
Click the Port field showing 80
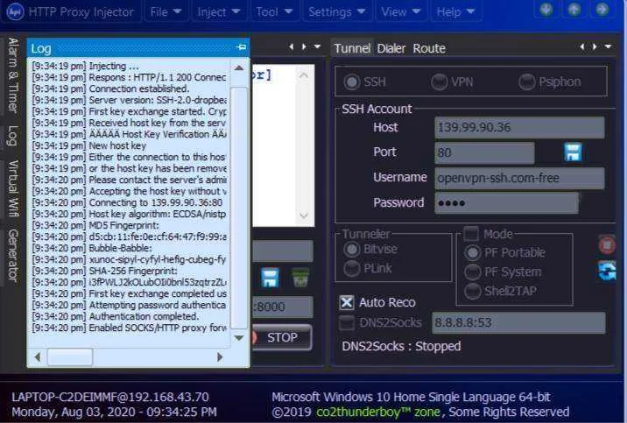click(484, 152)
